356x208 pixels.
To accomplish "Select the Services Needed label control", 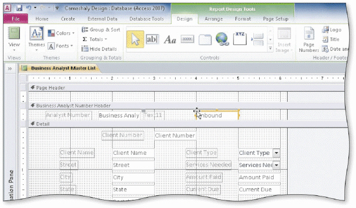I will pos(209,165).
